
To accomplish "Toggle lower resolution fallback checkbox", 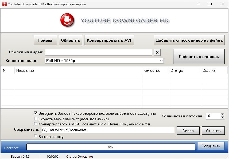I will 36,113.
